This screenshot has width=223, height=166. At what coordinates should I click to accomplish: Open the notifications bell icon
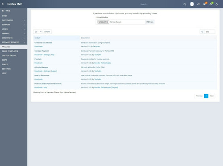(217, 4)
